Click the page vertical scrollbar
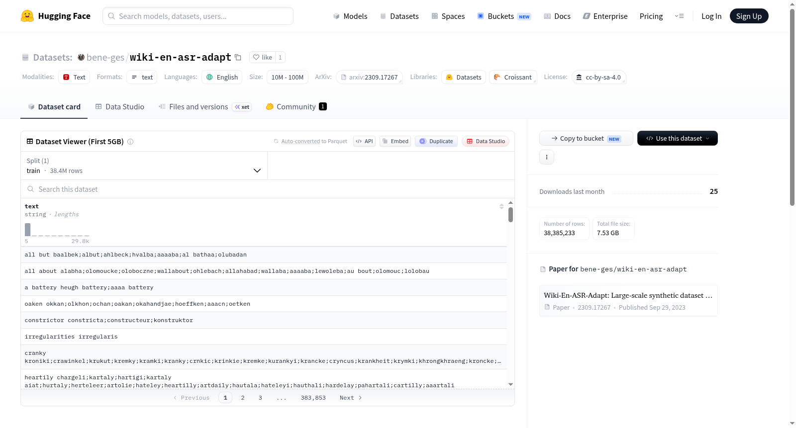This screenshot has height=428, width=796. tap(793, 107)
